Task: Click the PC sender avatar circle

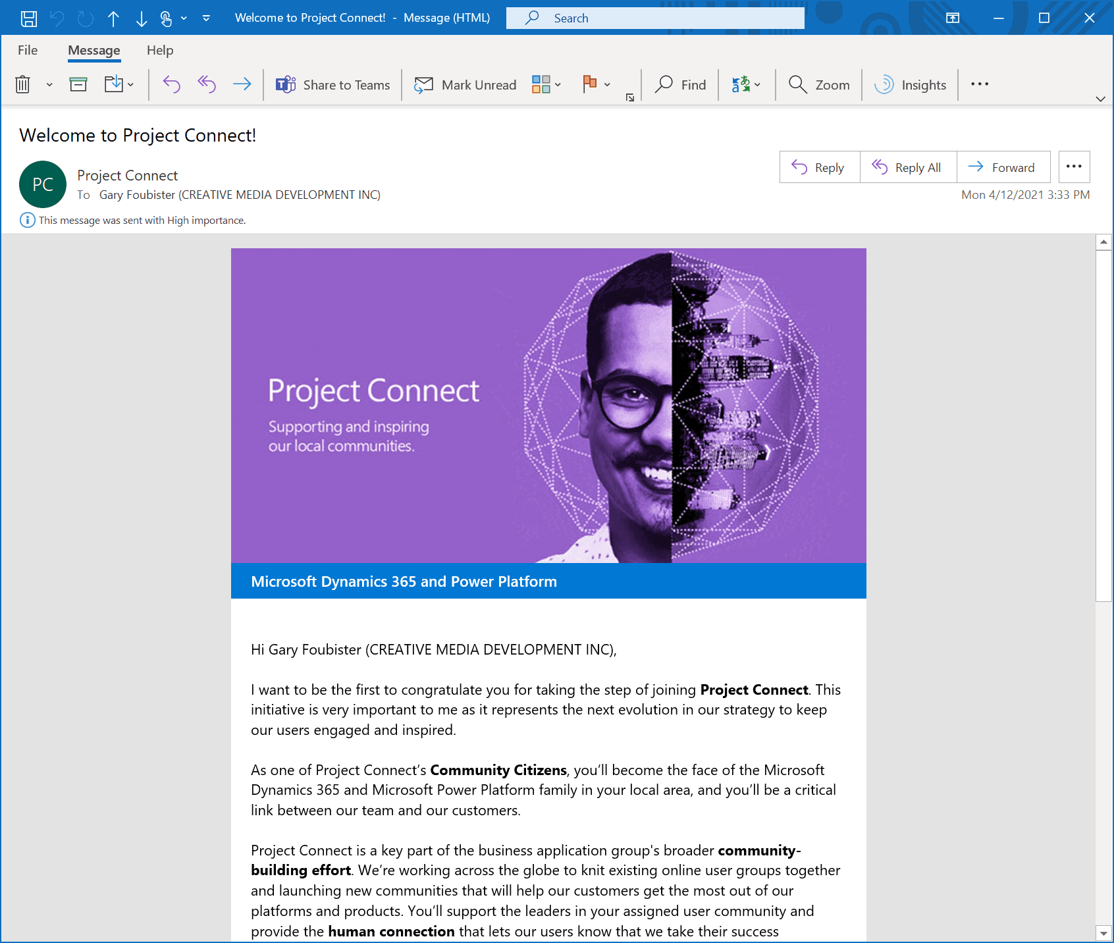Action: point(42,184)
